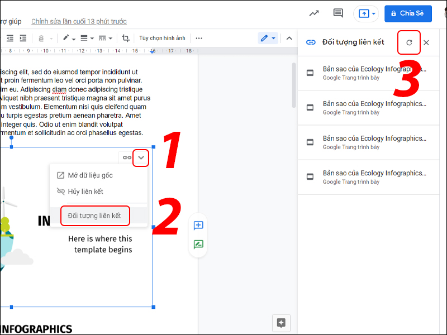Click the Trợ giúp help menu
Screen dimensions: 447x335
[11, 21]
